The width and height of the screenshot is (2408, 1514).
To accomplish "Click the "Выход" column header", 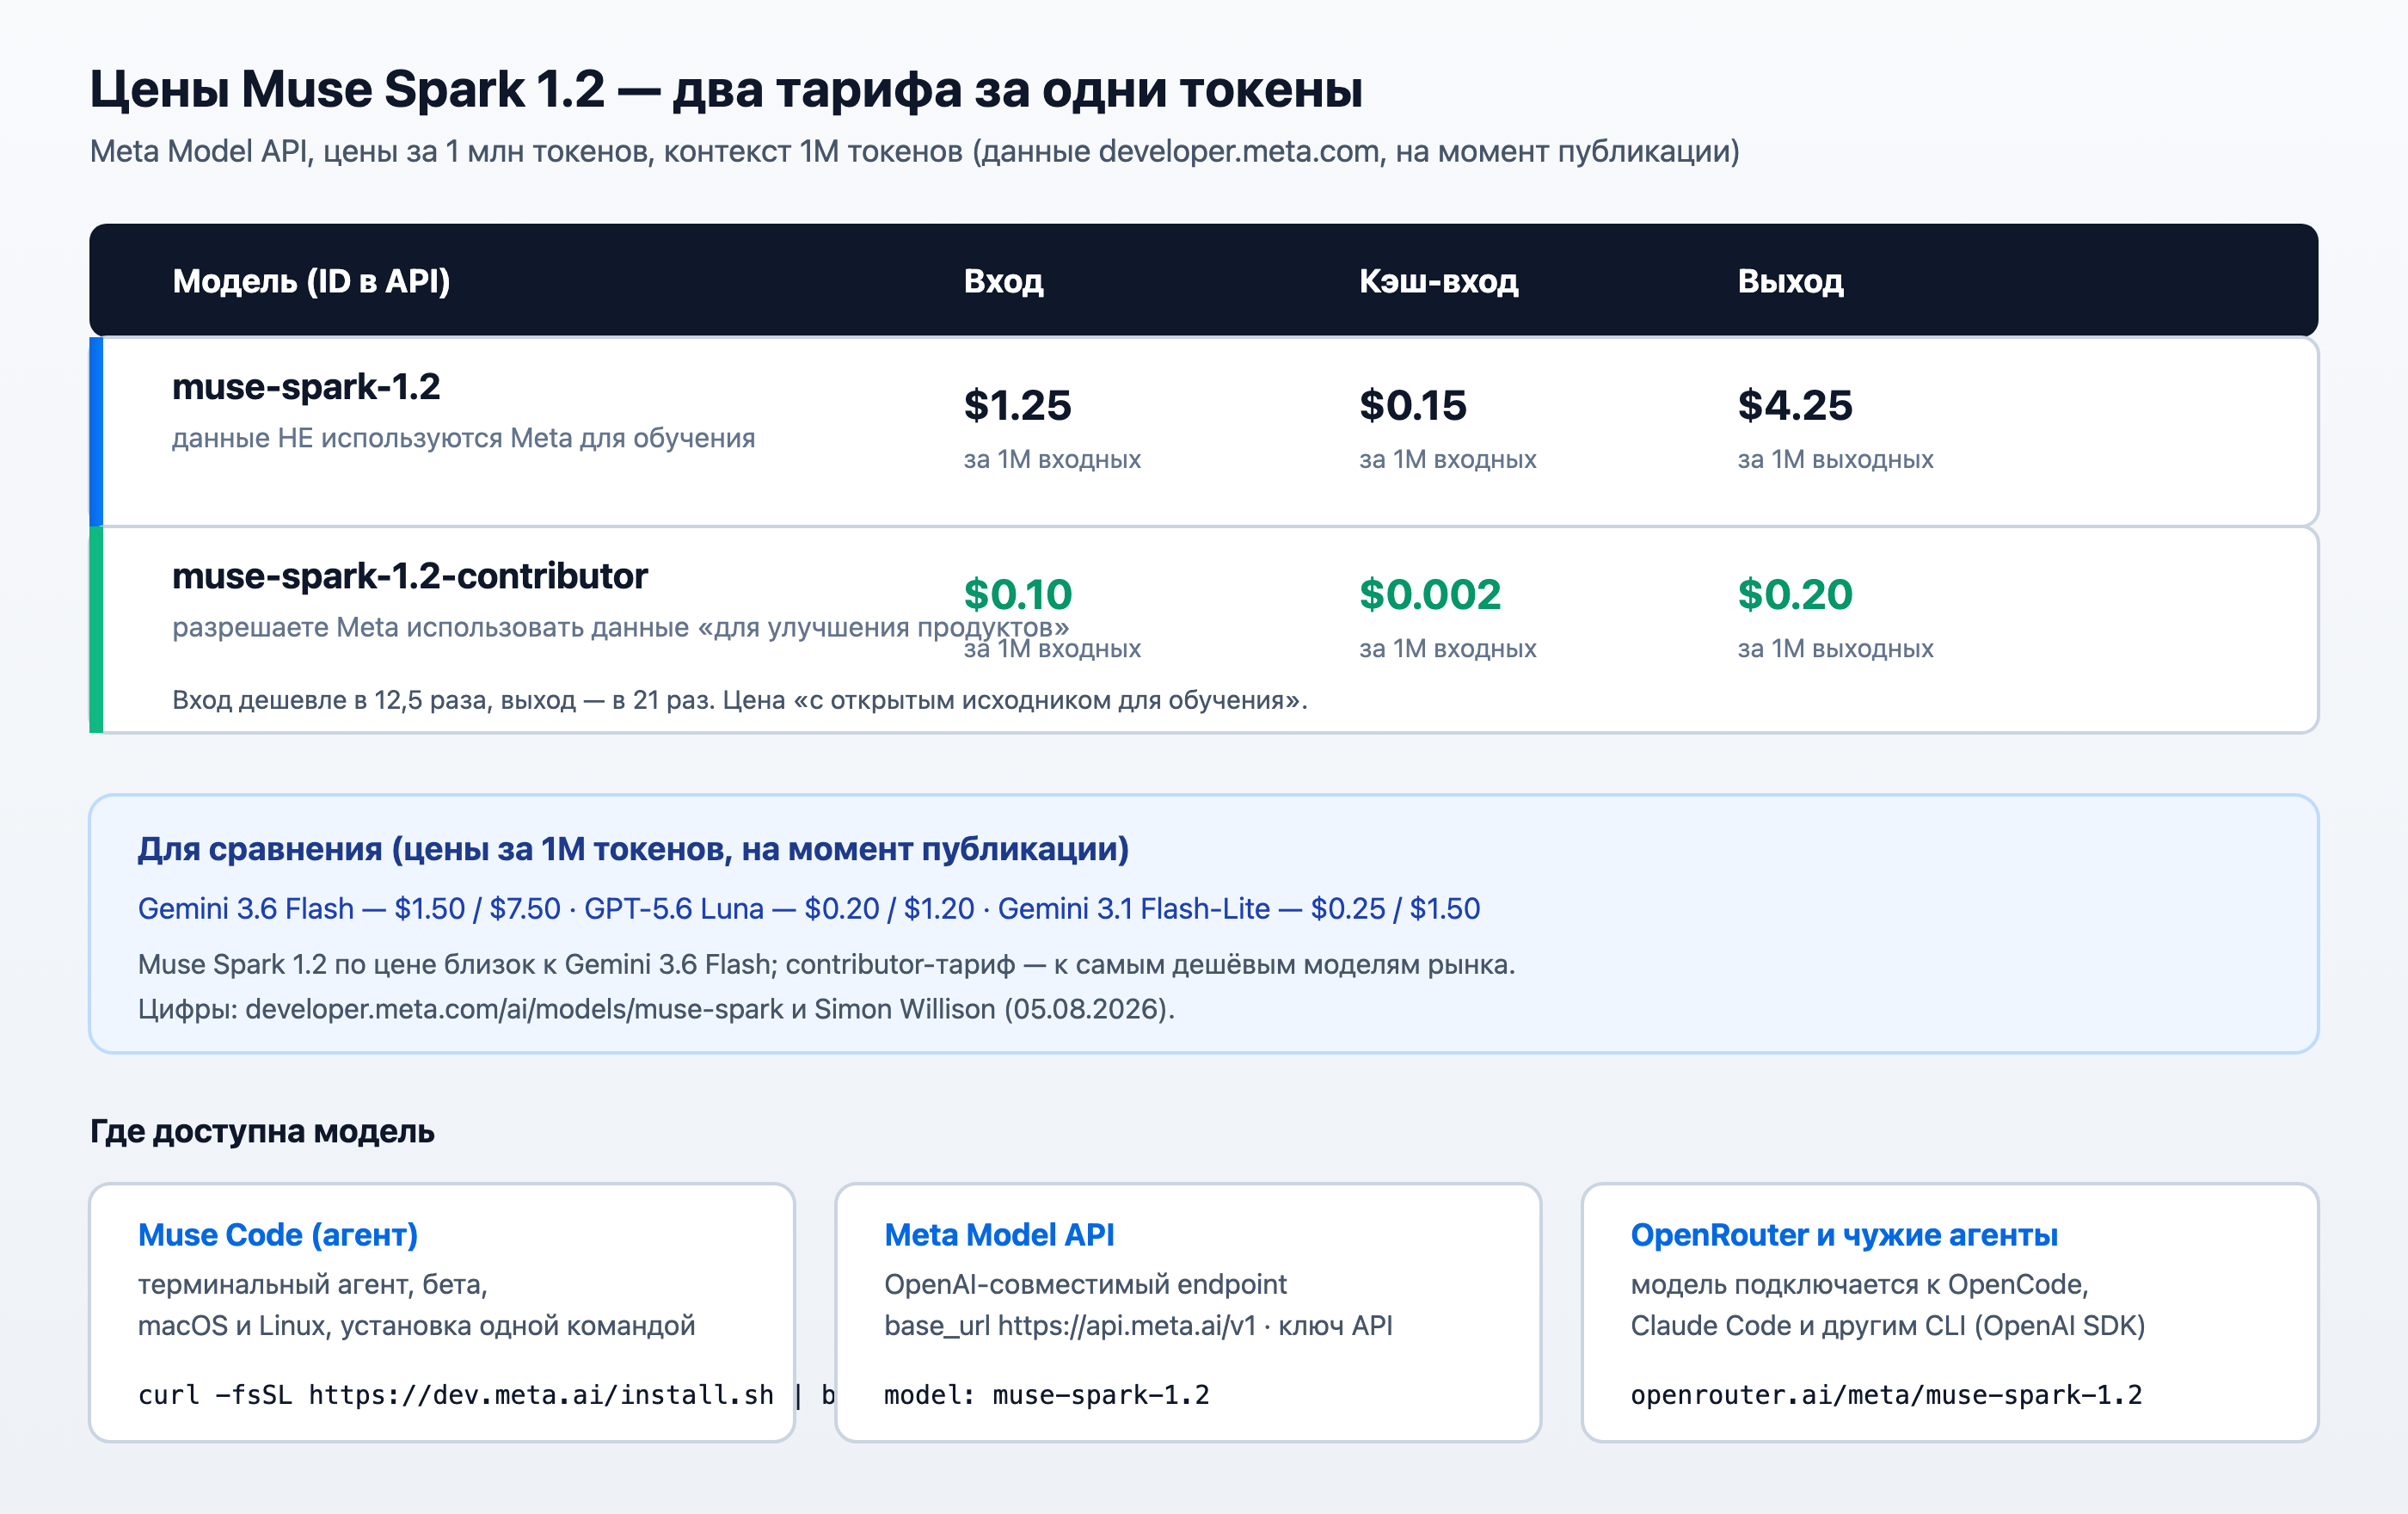I will point(1790,281).
